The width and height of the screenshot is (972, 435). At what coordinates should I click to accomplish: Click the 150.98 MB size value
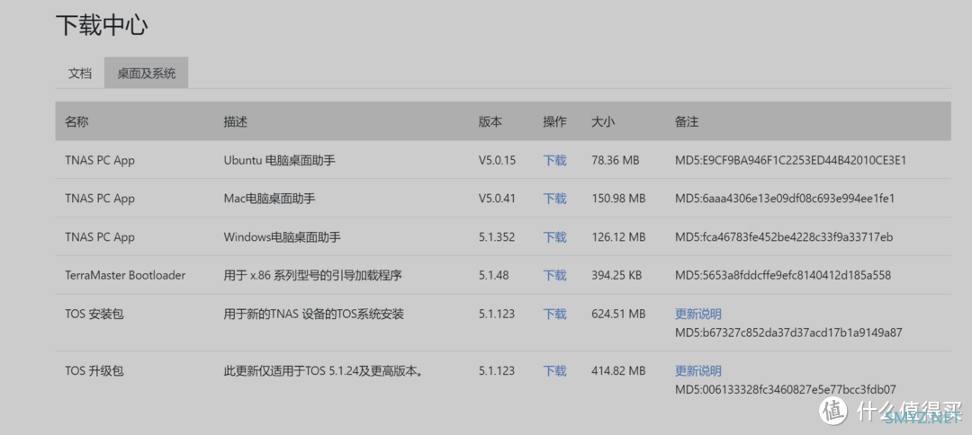pos(618,199)
